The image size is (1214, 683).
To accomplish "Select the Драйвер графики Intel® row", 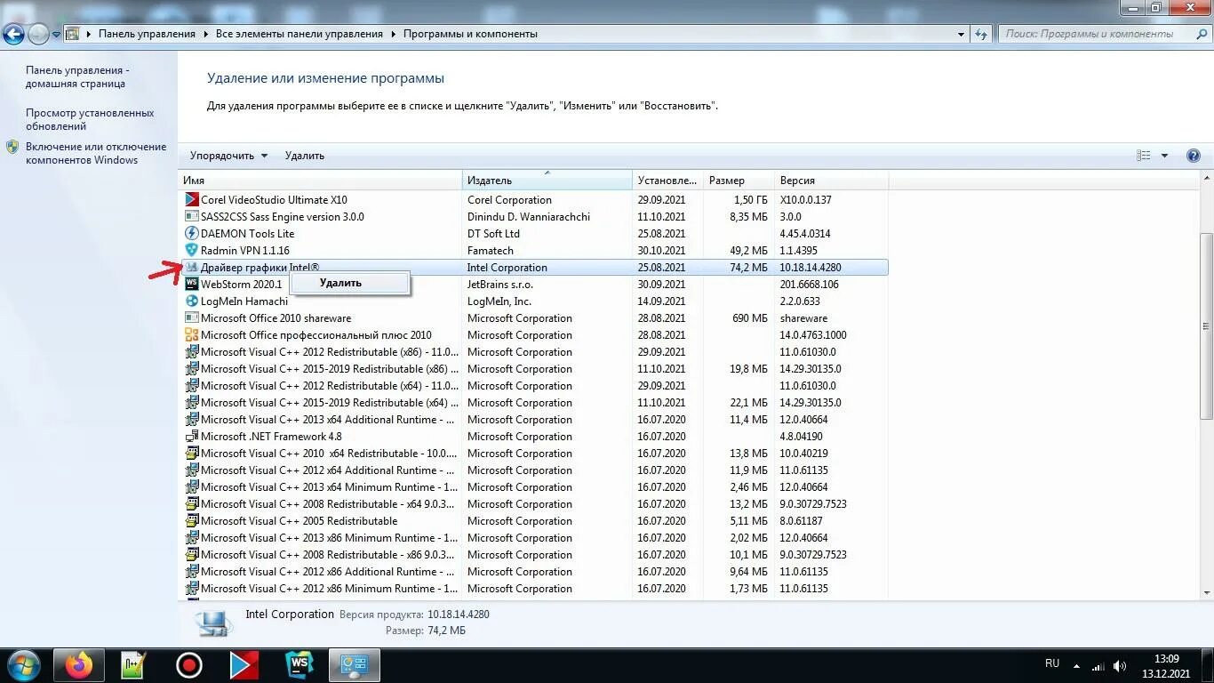I will 534,268.
